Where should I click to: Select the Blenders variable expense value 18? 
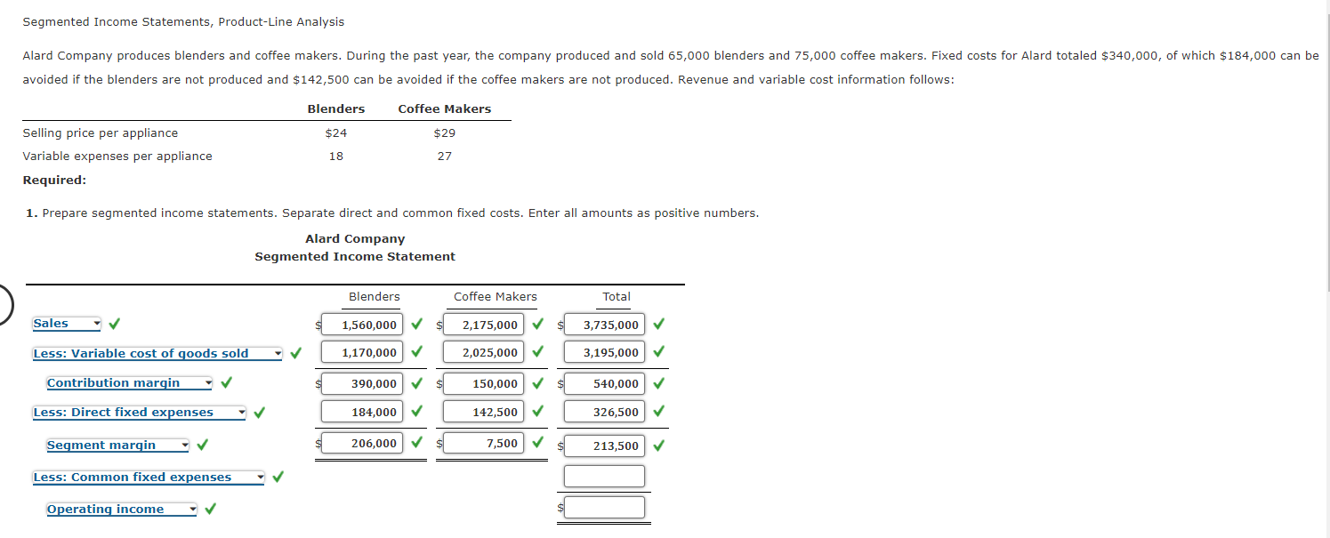[335, 157]
